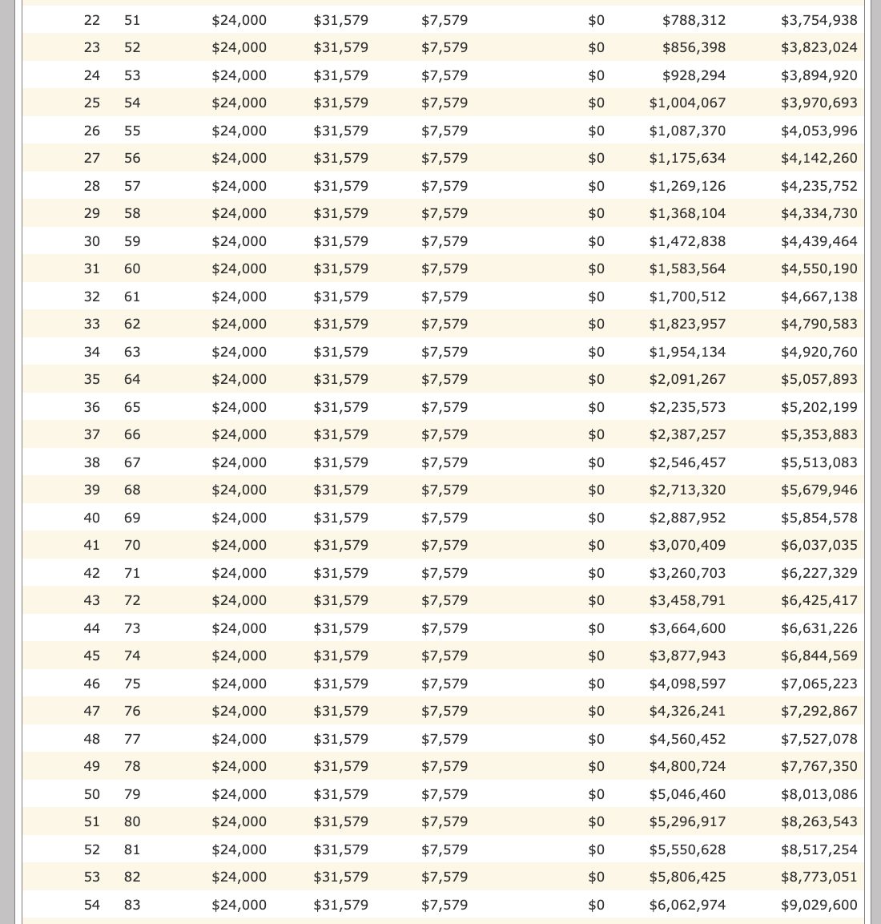Click the $8,013,086 total cell
Screen dimensions: 881x924
pos(819,794)
